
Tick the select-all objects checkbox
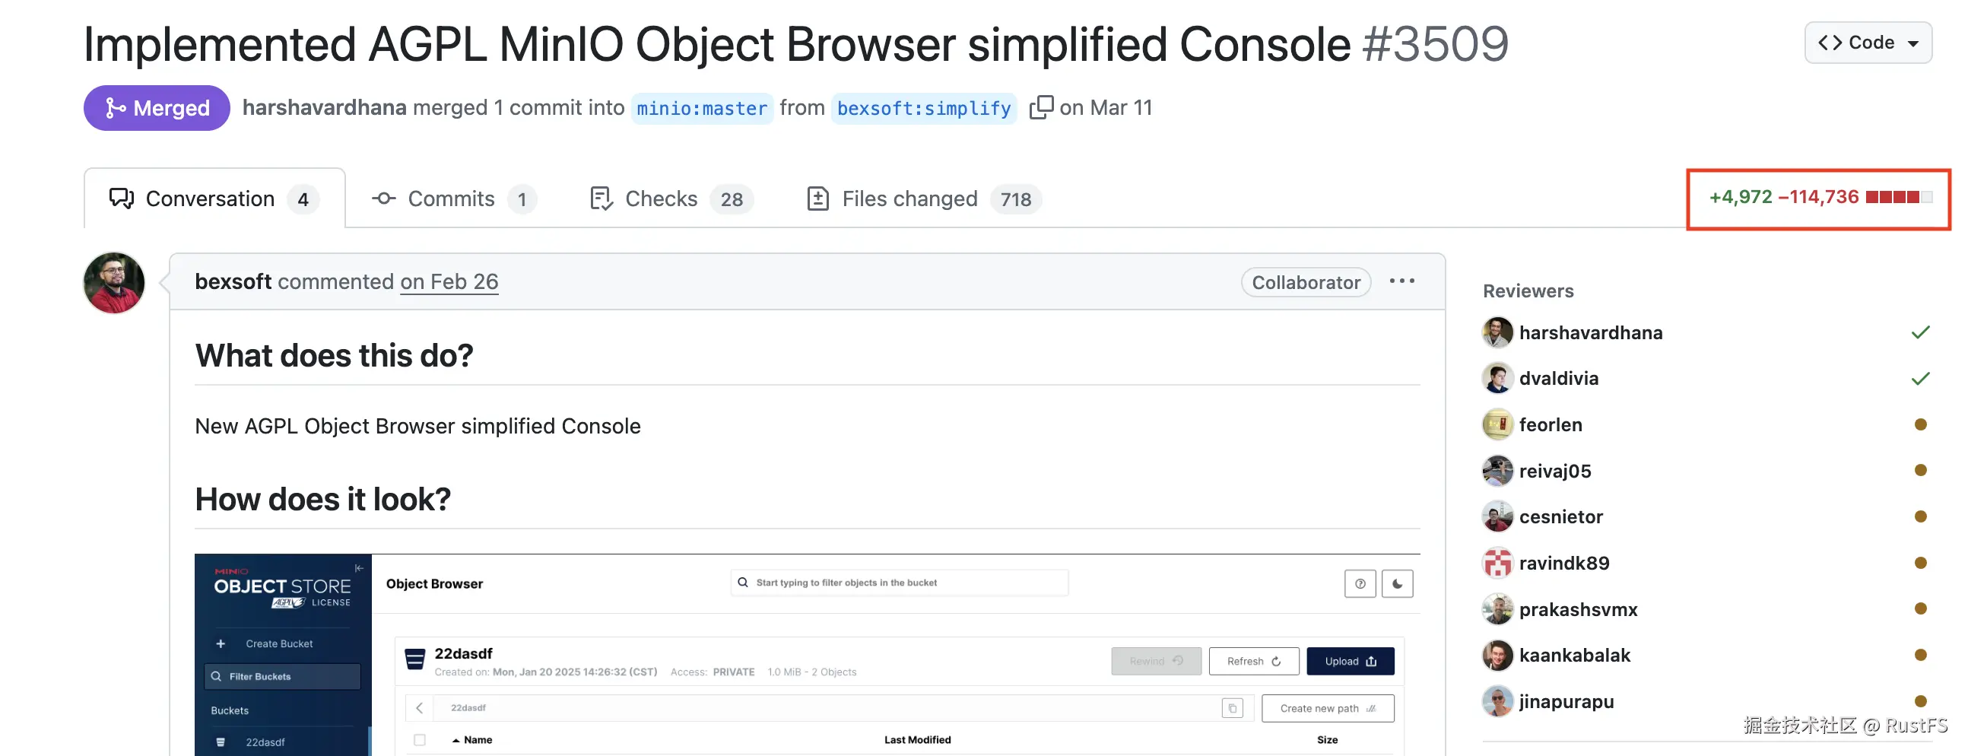420,740
